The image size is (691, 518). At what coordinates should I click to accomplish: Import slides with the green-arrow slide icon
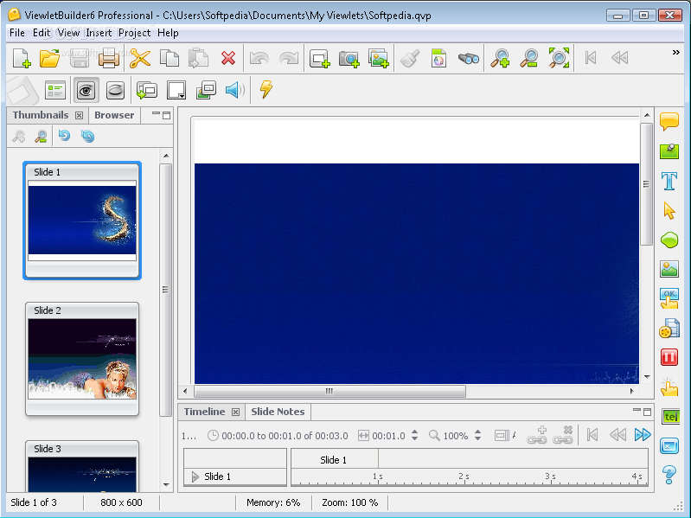point(147,90)
